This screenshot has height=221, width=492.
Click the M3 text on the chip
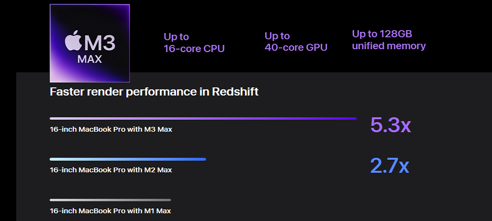click(99, 43)
